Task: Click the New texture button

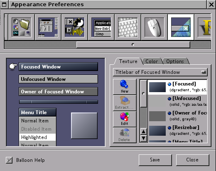Action: coord(125,87)
